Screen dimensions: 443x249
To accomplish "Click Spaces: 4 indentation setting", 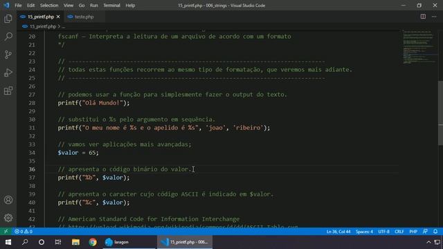I will point(364,232).
